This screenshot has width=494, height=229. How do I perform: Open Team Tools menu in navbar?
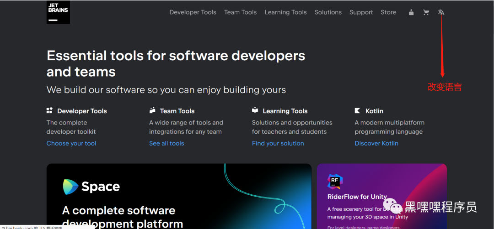click(241, 12)
